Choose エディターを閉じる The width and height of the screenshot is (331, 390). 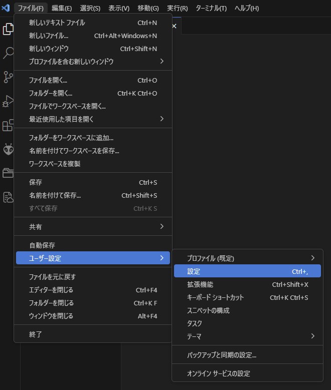(x=93, y=290)
